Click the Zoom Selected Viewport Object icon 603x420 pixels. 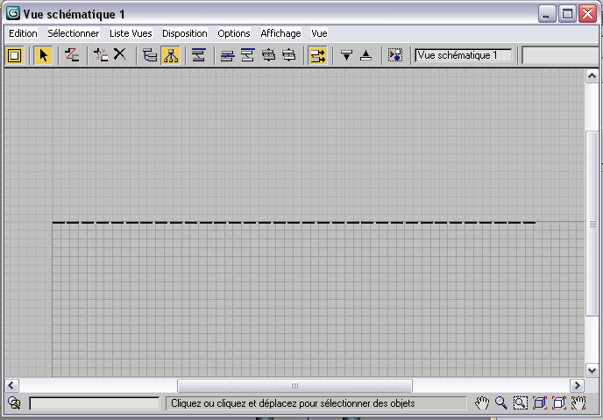coord(14,403)
